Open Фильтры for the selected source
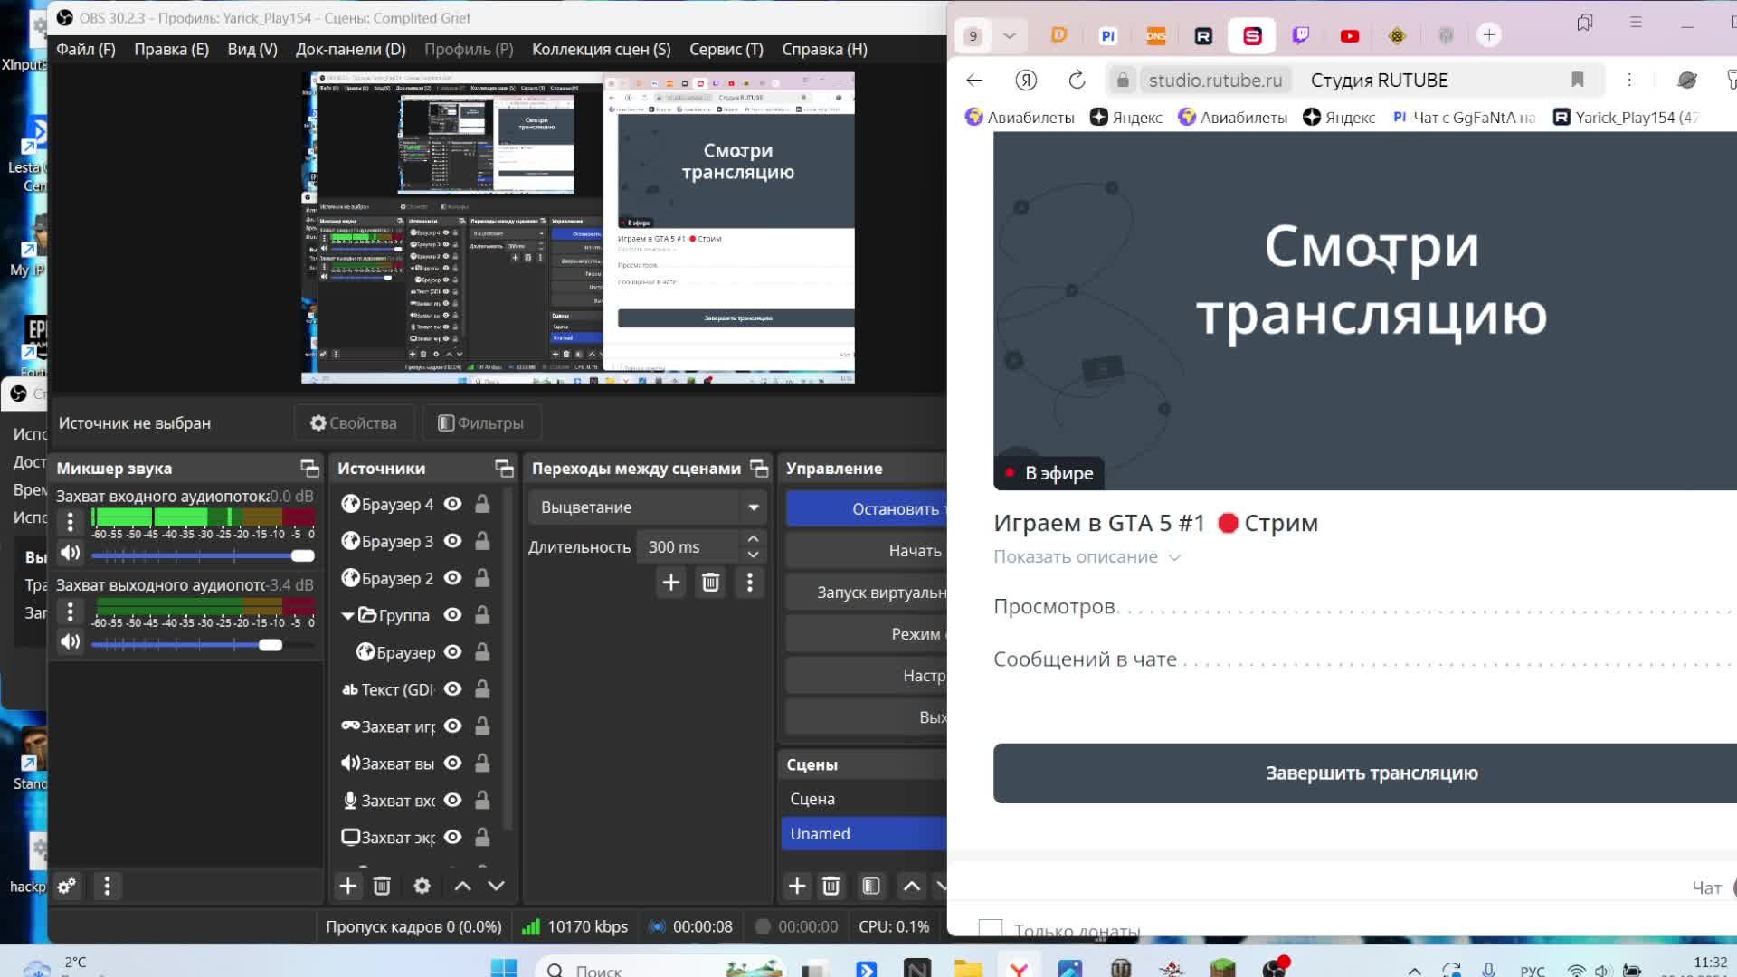The height and width of the screenshot is (977, 1737). [481, 422]
